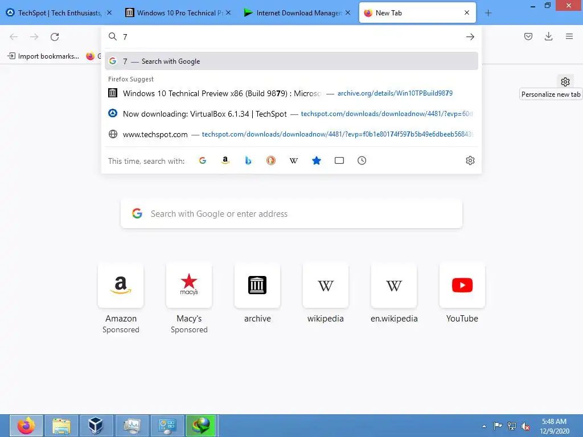Click the volume muted tray icon
Screen dimensions: 583x437
[x=525, y=426]
